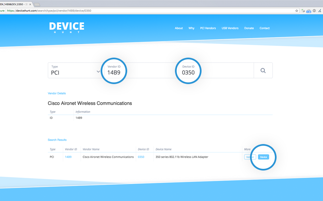Open the About page from navigation
Screen dimensions: 323x201
pyautogui.click(x=179, y=28)
